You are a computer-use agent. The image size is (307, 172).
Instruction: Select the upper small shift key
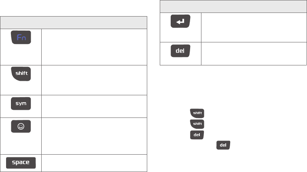[197, 113]
